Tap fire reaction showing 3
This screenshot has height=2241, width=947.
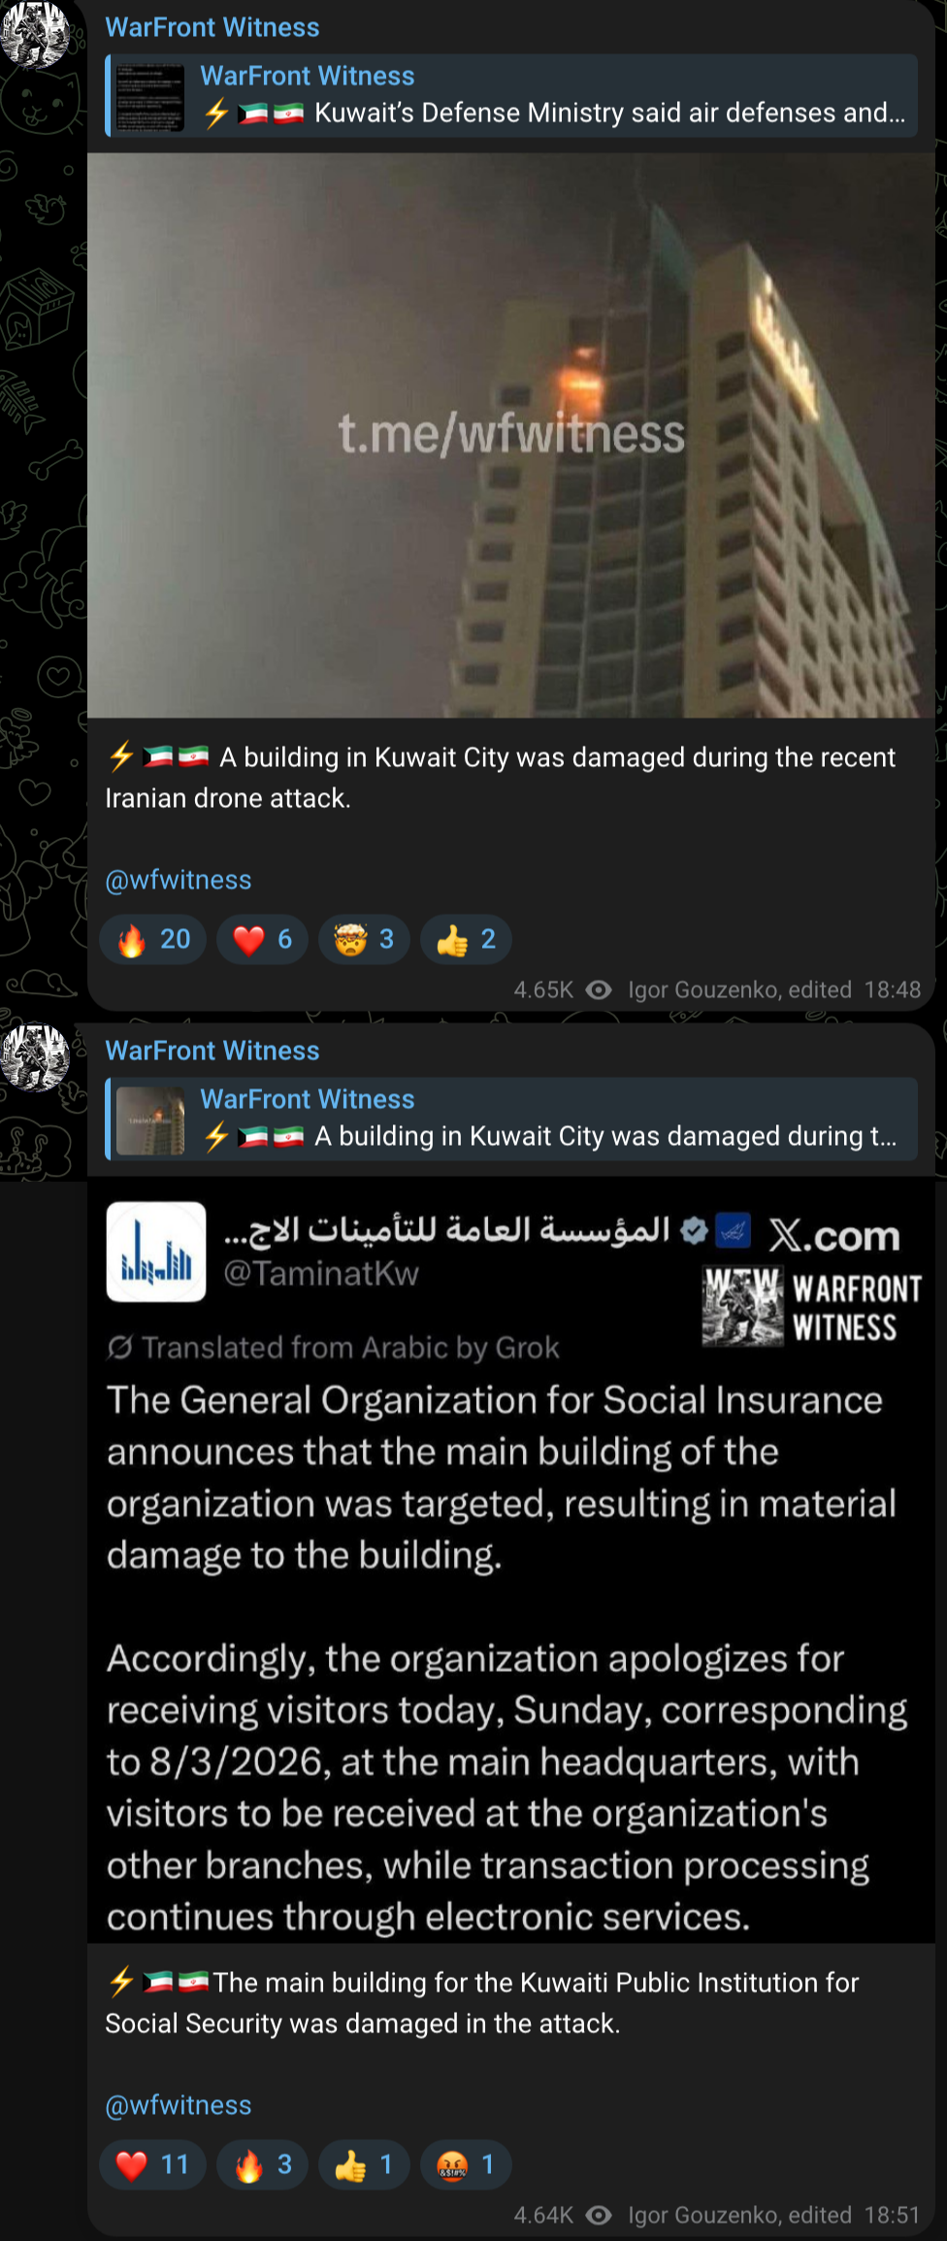pyautogui.click(x=262, y=2165)
